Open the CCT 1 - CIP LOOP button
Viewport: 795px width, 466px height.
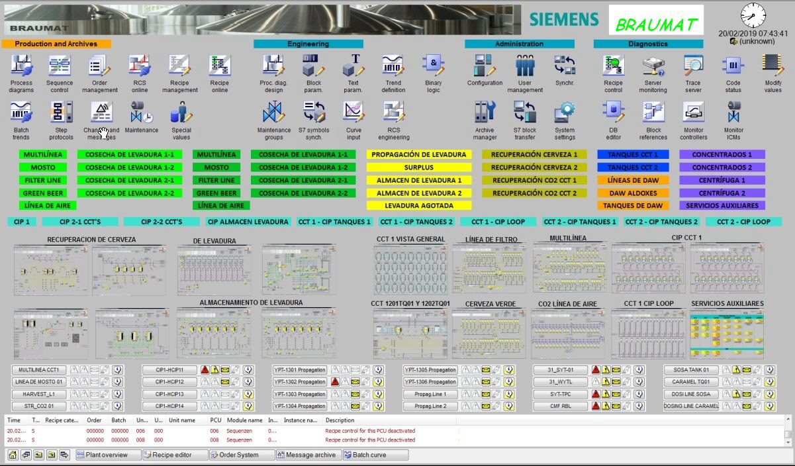[x=498, y=222]
